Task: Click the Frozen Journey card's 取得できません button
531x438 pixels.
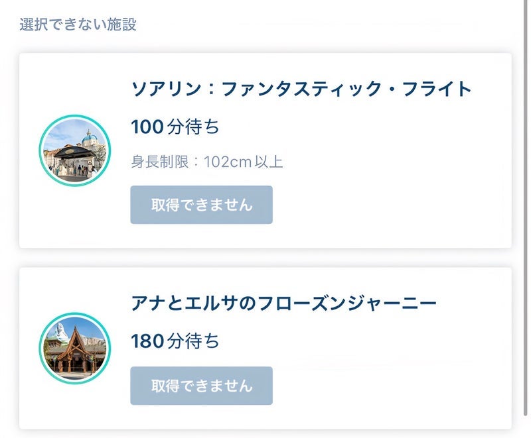Action: pyautogui.click(x=201, y=386)
